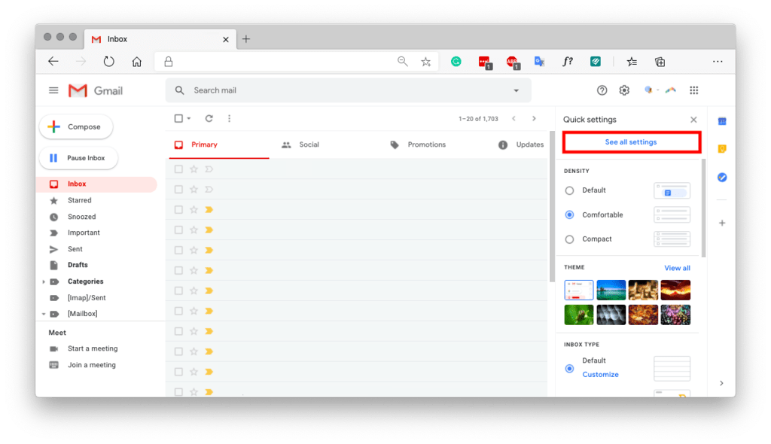Screen dimensions: 771x444
Task: Click the browser zoom magnifier icon
Action: click(x=403, y=62)
